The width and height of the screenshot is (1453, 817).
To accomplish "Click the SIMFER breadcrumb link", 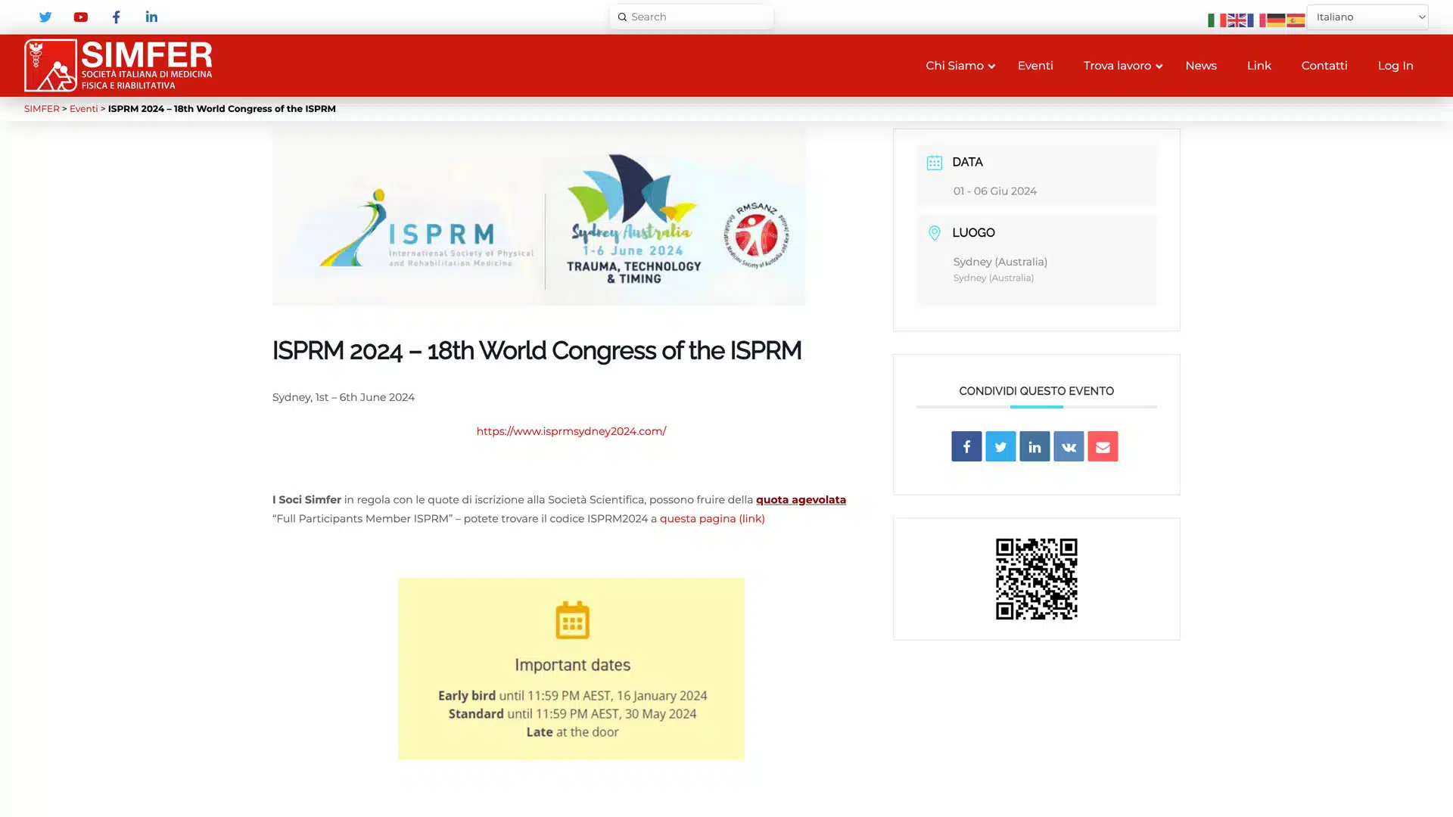I will (x=42, y=109).
